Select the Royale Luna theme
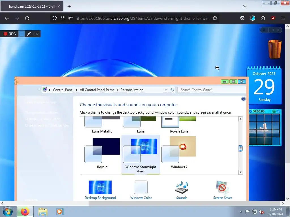290x217 pixels. (x=179, y=125)
